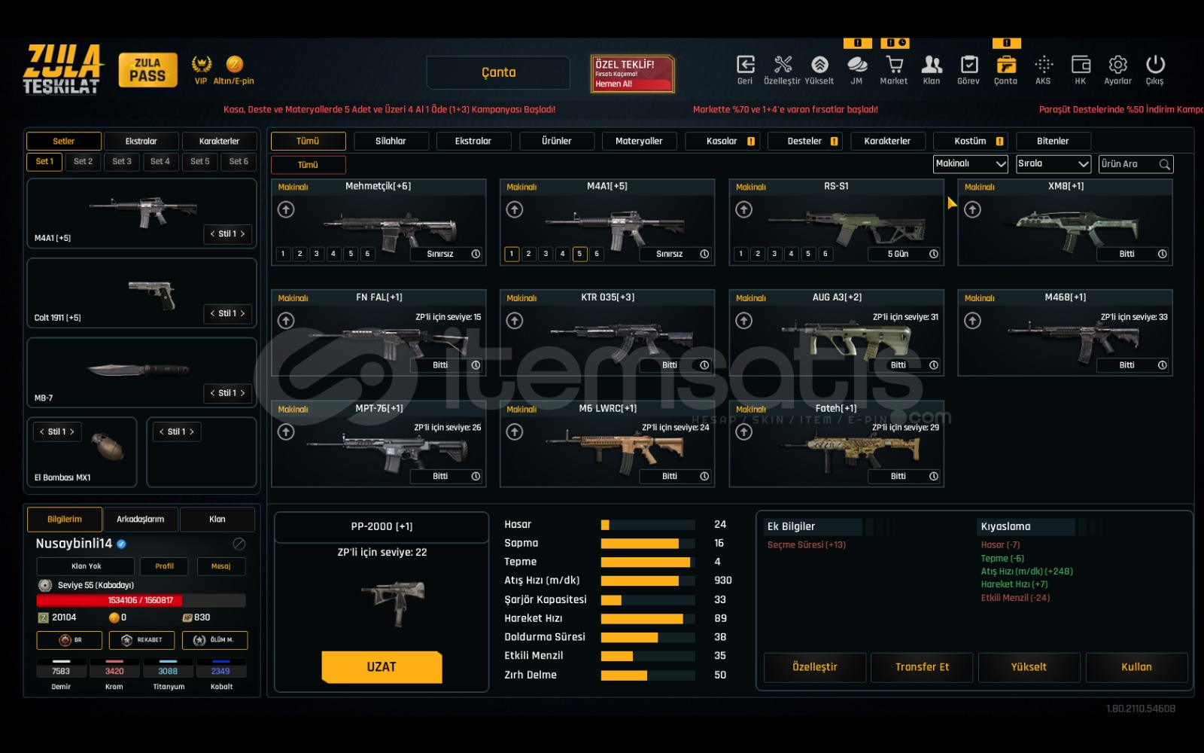Click the Geri back icon
Image resolution: width=1204 pixels, height=753 pixels.
[x=745, y=65]
